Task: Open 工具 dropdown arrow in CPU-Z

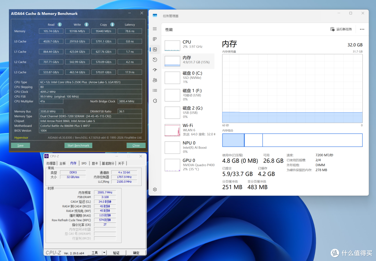Action: (104, 253)
